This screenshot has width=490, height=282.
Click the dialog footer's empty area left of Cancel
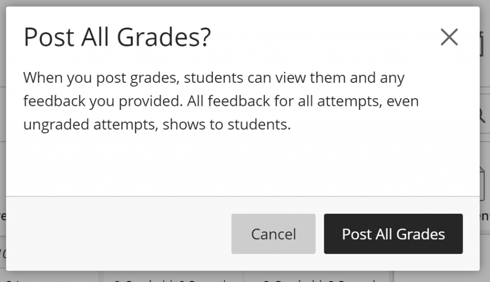coord(118,234)
